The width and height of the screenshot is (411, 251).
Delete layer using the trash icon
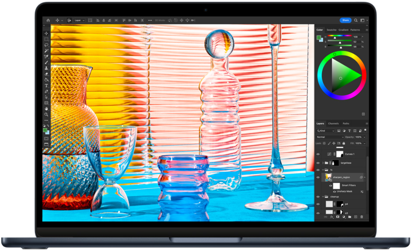coord(362,217)
